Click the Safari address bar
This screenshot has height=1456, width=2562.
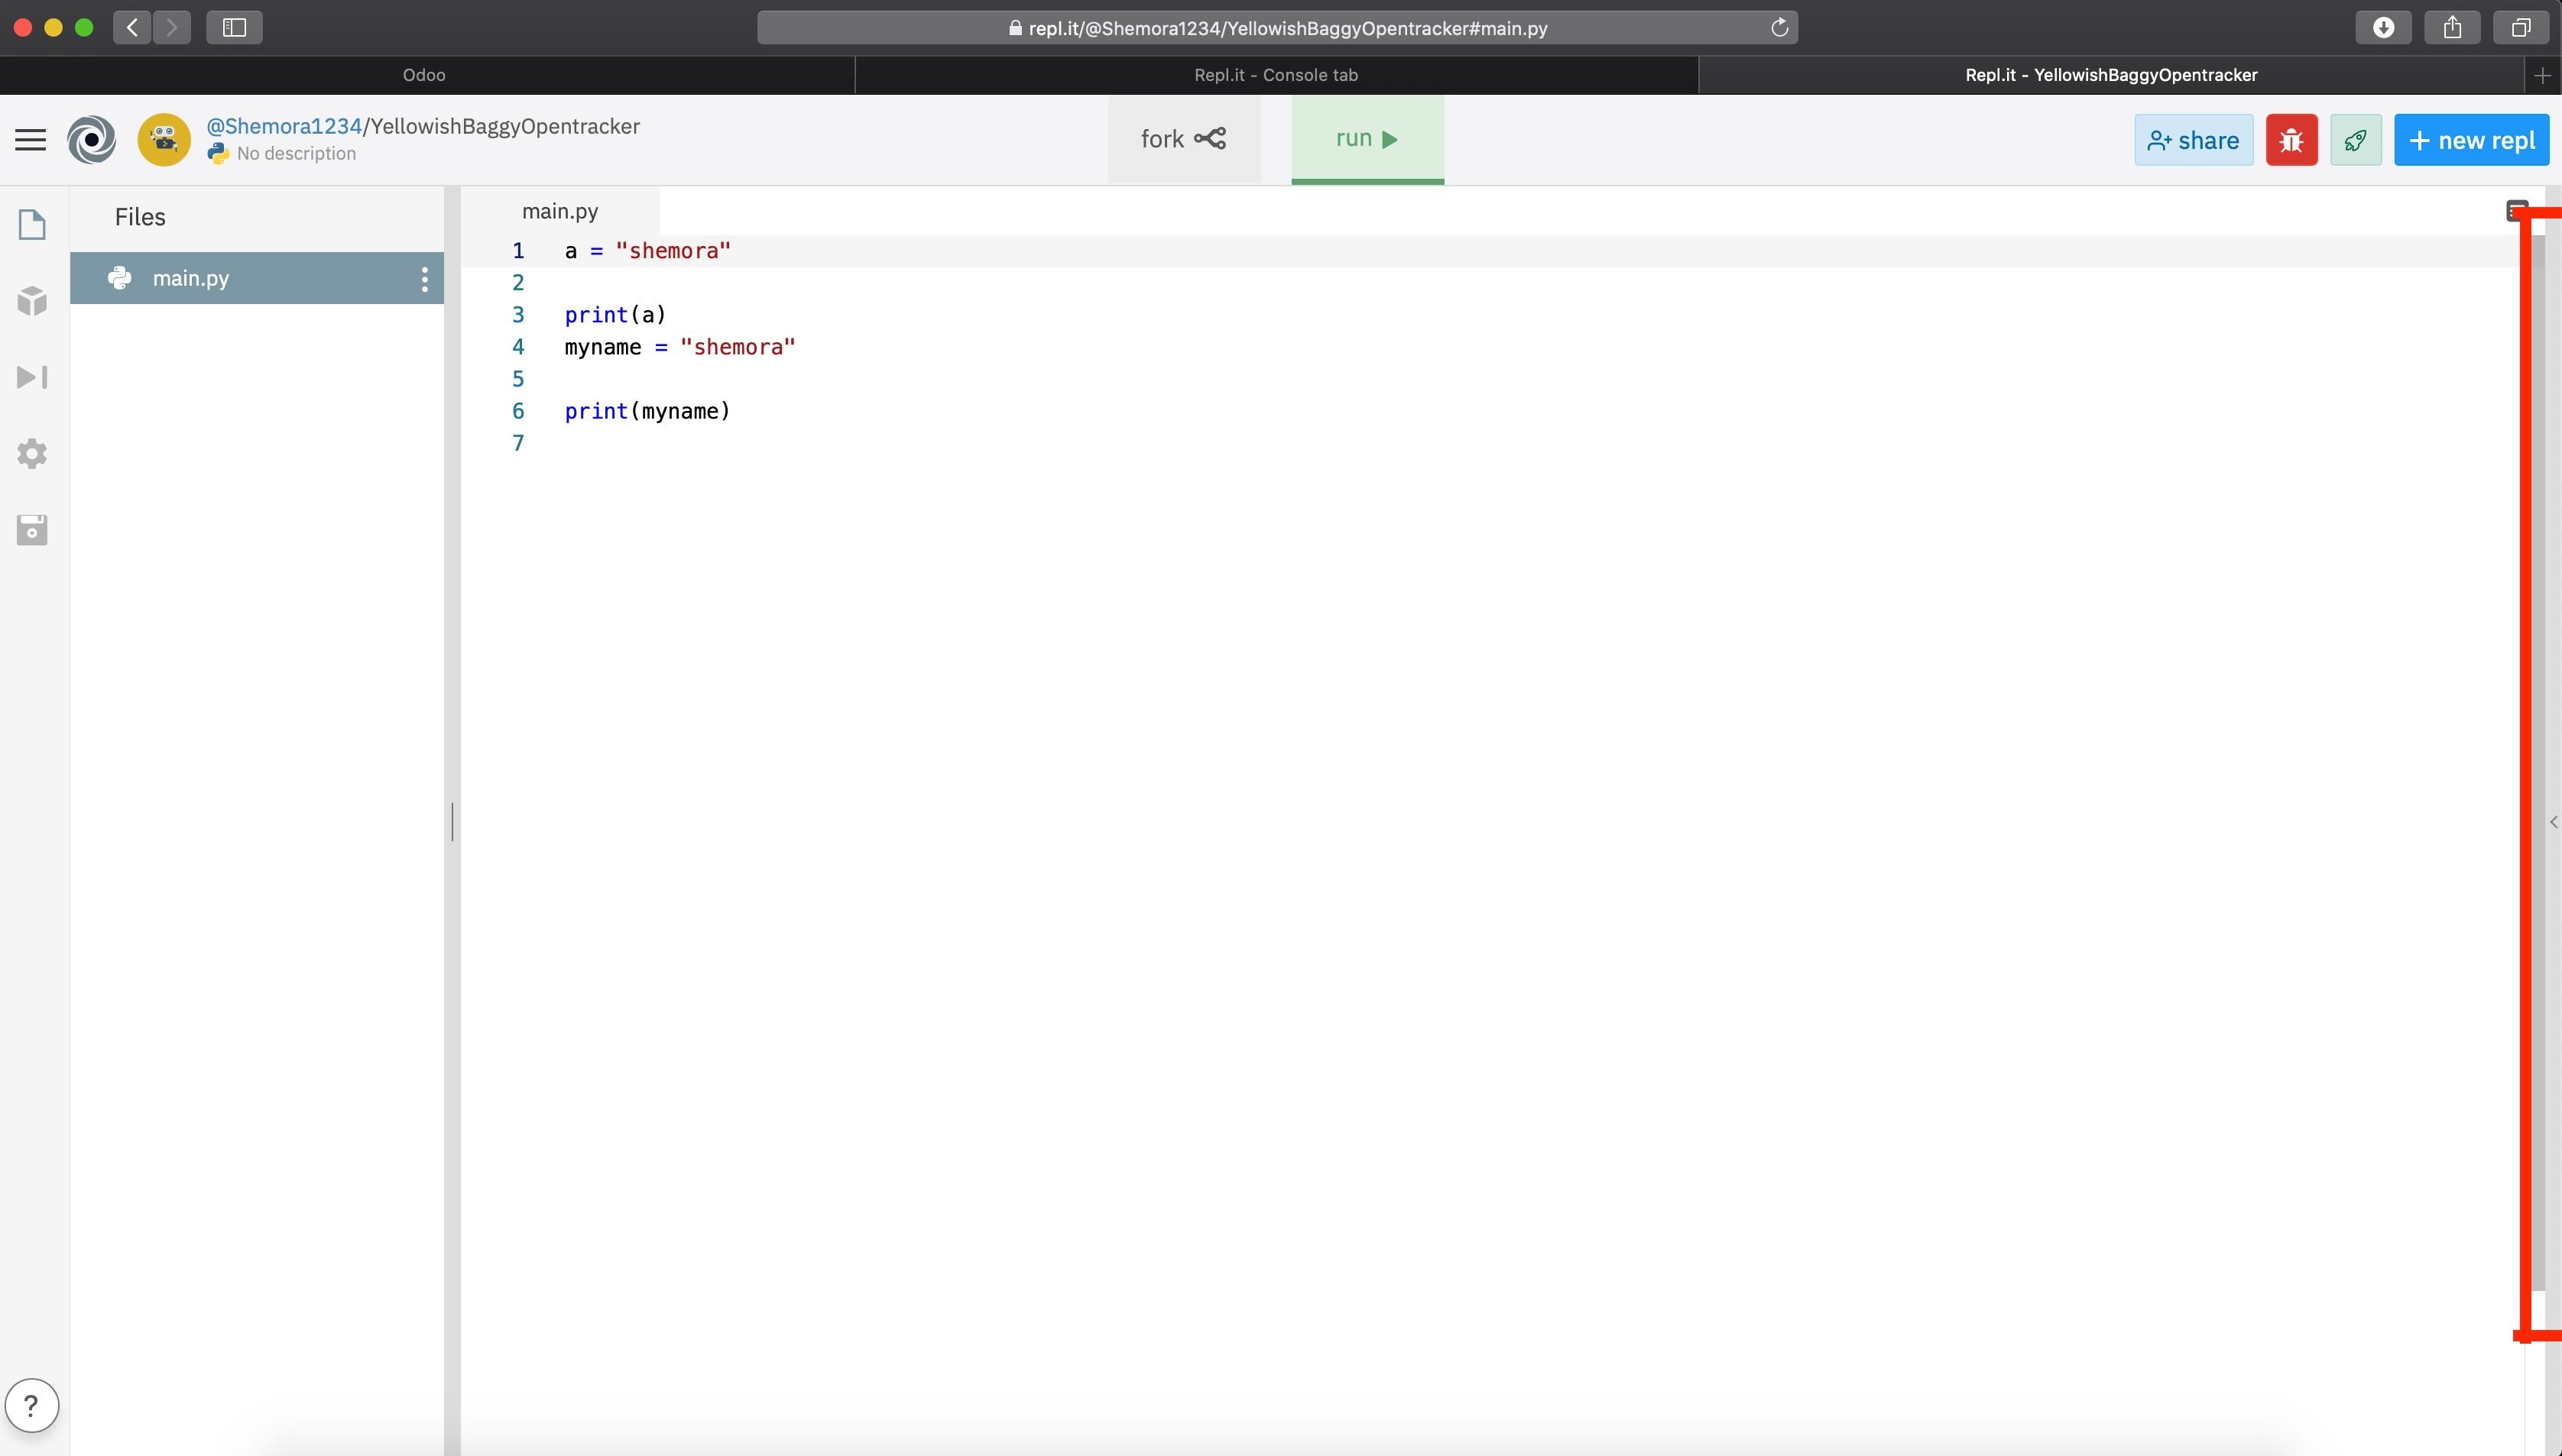pos(1277,28)
